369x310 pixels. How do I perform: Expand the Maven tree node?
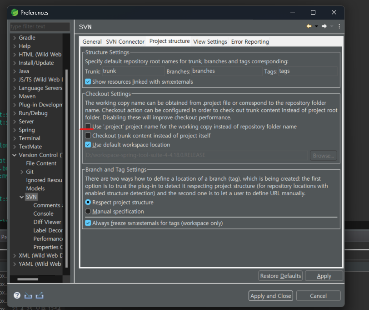click(x=15, y=97)
